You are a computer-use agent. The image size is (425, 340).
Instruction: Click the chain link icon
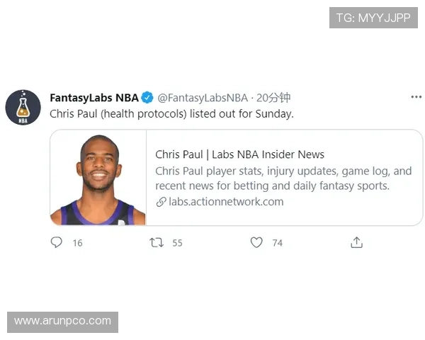point(161,202)
